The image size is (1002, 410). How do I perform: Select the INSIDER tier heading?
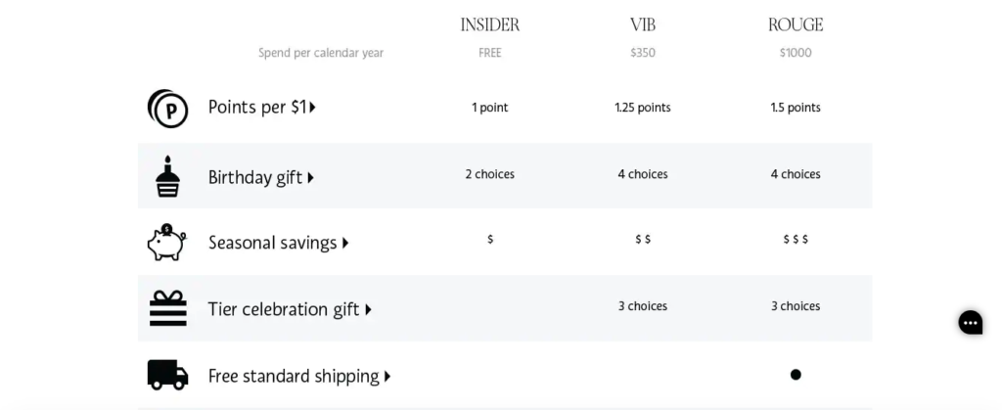click(x=490, y=24)
